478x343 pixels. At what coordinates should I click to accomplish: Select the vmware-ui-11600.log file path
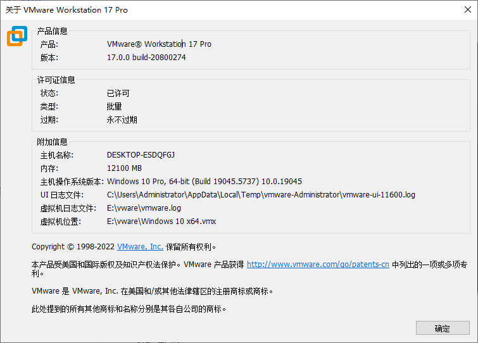[x=261, y=195]
